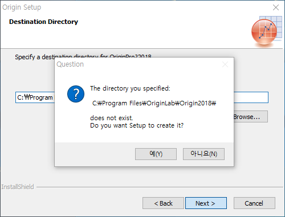Image resolution: width=285 pixels, height=217 pixels.
Task: Close the Question dialog with its X
Action: point(225,64)
